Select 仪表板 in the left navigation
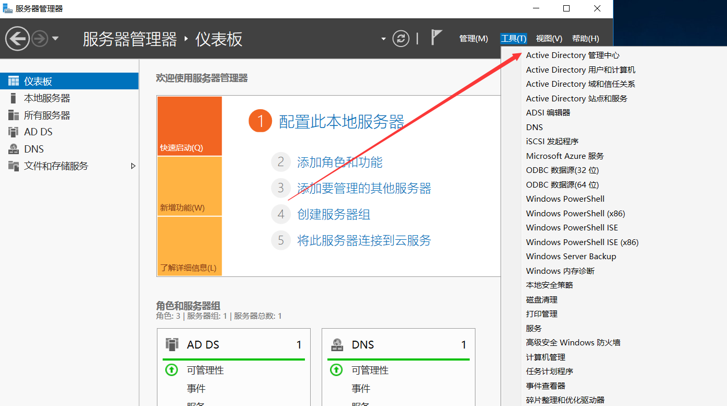Viewport: 727px width, 406px height. click(x=38, y=81)
